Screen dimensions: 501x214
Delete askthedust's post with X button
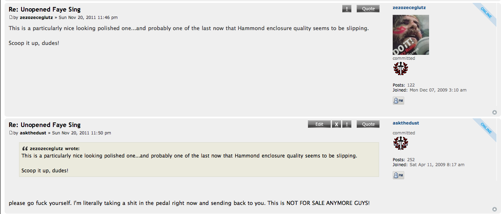click(336, 124)
